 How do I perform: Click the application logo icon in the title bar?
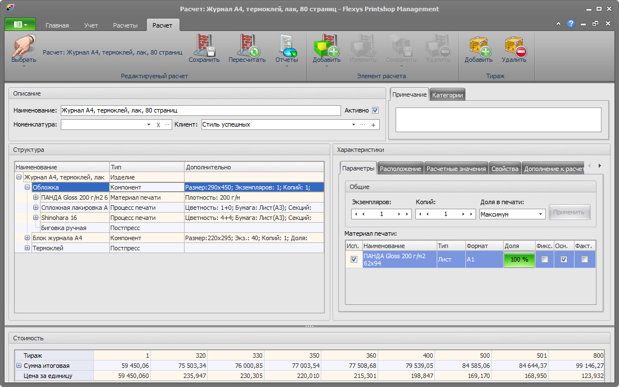pos(10,8)
